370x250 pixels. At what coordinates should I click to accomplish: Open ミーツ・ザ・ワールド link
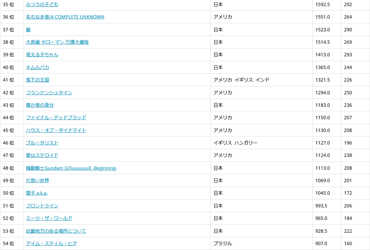pyautogui.click(x=49, y=218)
